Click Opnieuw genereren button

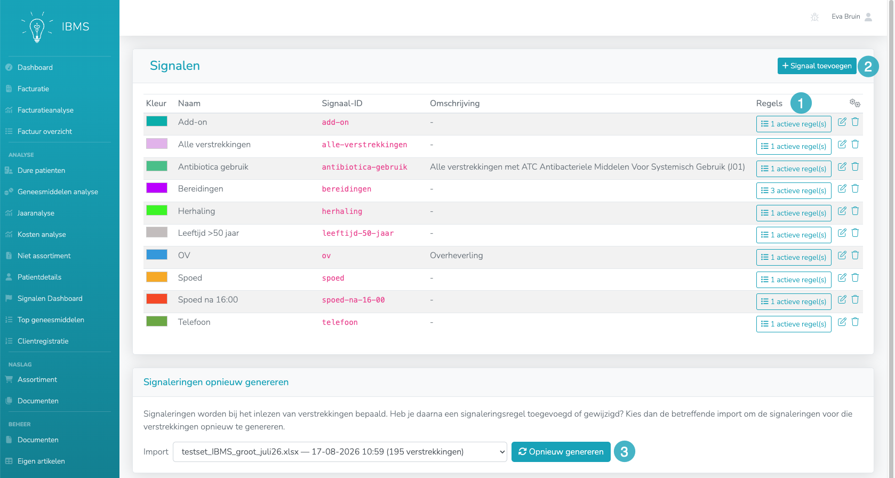(561, 452)
